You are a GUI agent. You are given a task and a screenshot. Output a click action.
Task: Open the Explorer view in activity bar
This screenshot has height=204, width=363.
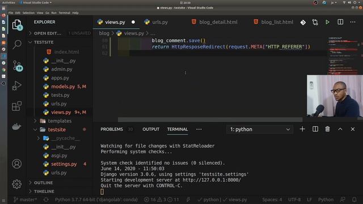[x=17, y=24]
